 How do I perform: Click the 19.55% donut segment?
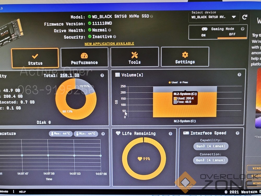pos(85,86)
